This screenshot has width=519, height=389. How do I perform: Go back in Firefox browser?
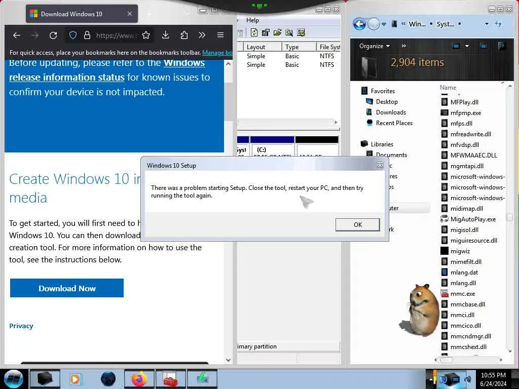[17, 35]
